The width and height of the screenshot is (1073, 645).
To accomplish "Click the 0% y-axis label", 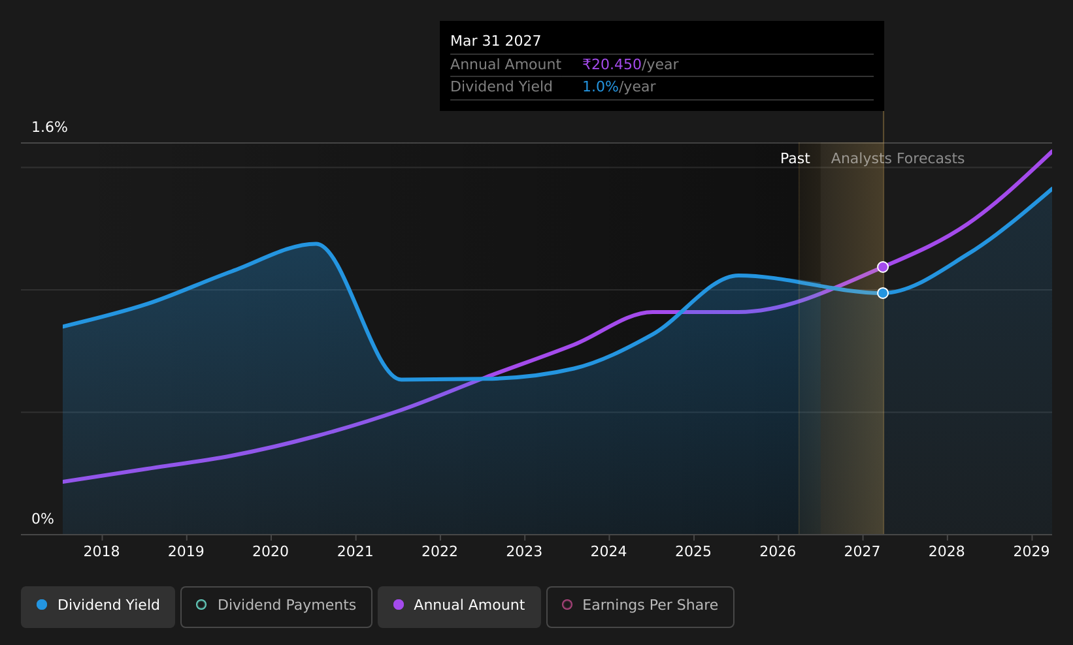I will [43, 519].
